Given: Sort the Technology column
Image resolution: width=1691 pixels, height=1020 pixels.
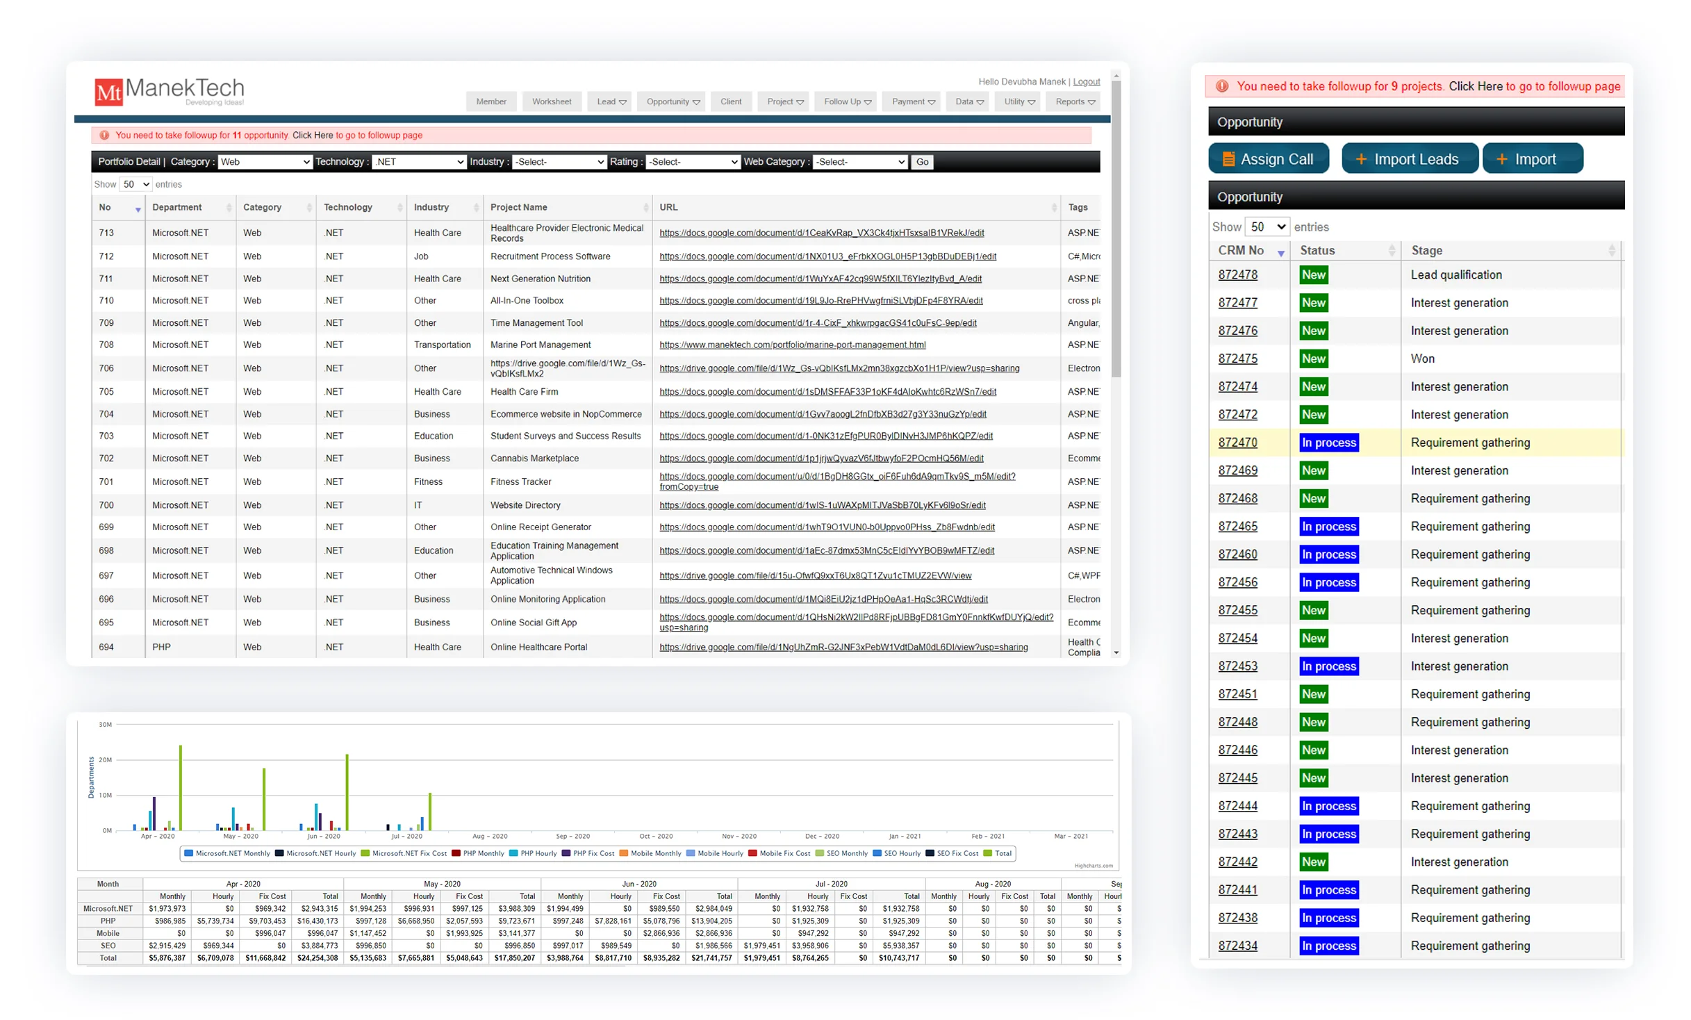Looking at the screenshot, I should pyautogui.click(x=399, y=208).
